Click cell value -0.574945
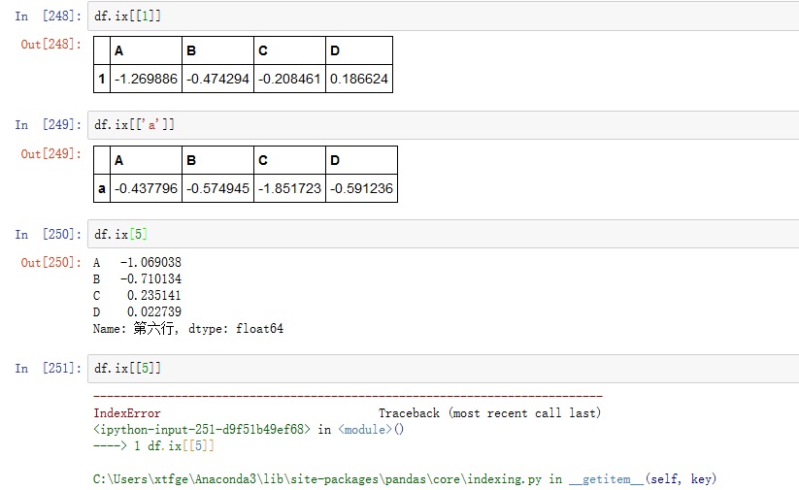The height and width of the screenshot is (490, 799). click(x=217, y=188)
